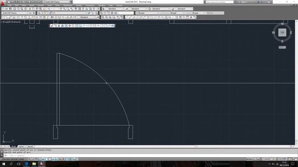
Task: Select the Move tool in Modify toolbar
Action: [69, 26]
